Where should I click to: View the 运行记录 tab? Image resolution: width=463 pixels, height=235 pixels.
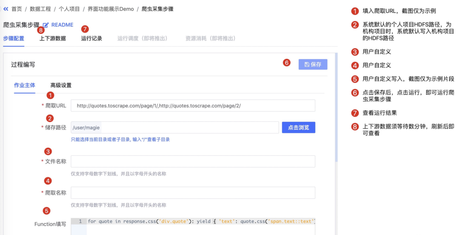click(x=91, y=38)
